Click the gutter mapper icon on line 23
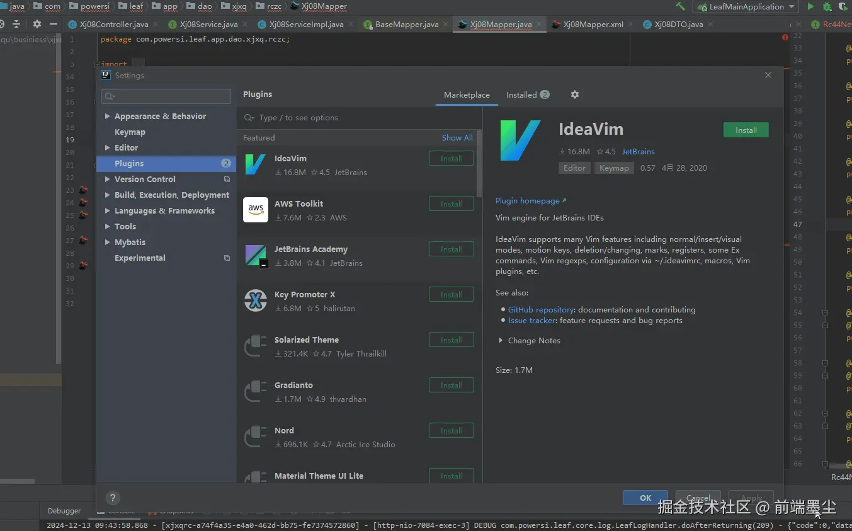 click(83, 190)
